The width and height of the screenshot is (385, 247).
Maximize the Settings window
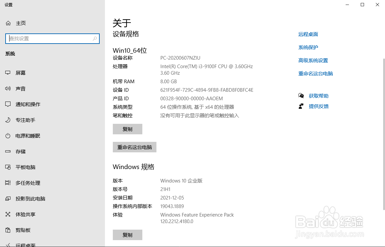pyautogui.click(x=362, y=5)
